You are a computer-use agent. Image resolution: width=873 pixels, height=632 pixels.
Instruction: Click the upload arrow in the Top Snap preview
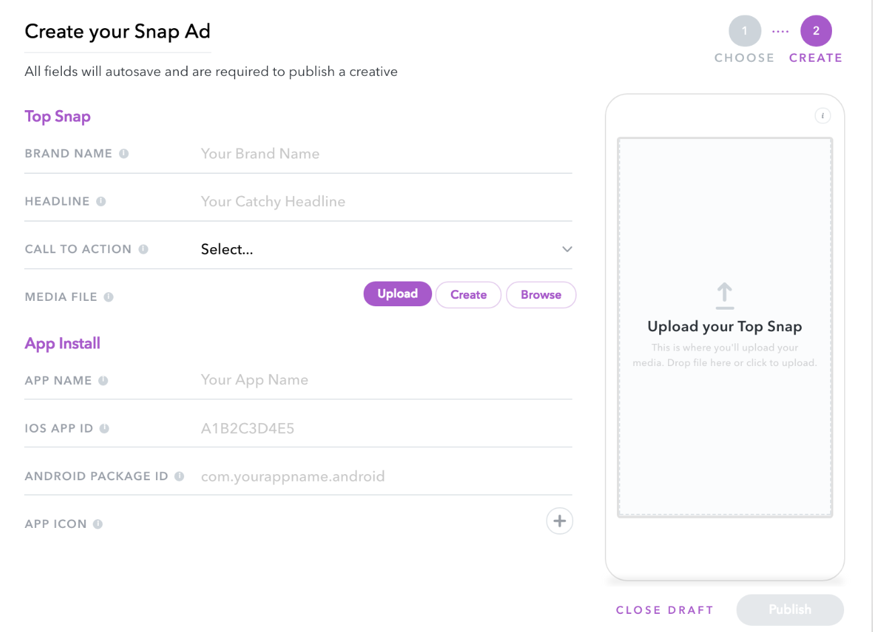(x=724, y=296)
